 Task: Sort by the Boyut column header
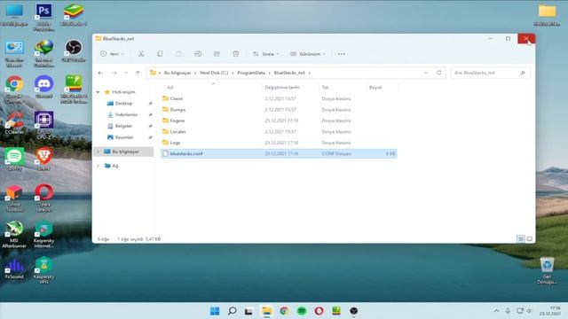click(x=375, y=88)
